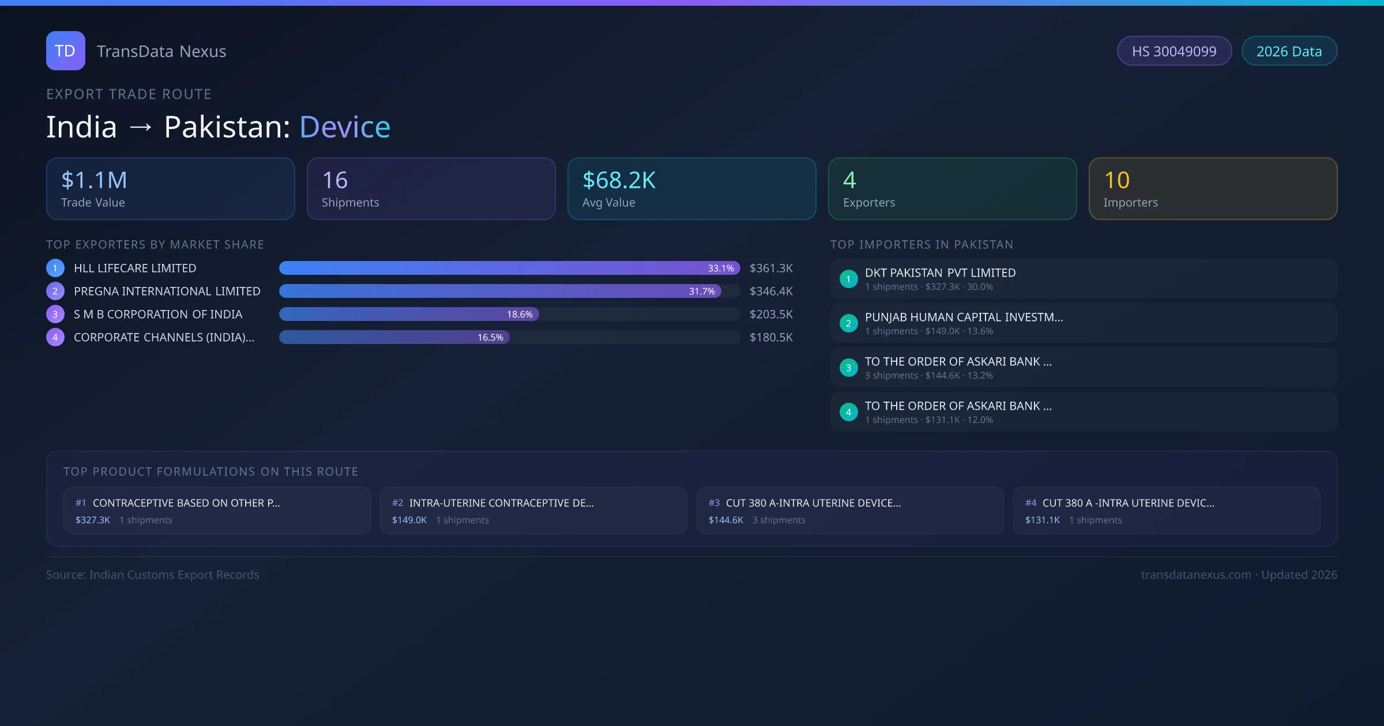The width and height of the screenshot is (1384, 726).
Task: Open the #3 CUT 380 A-Intra Uterine Device card
Action: pos(849,511)
